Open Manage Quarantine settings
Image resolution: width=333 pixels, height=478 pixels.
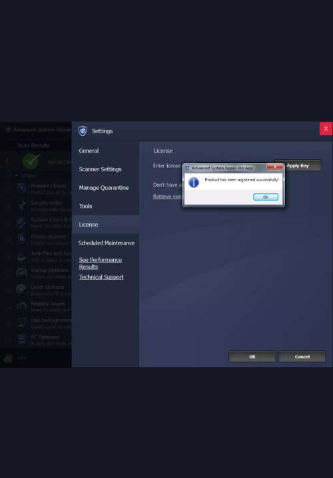pos(104,188)
